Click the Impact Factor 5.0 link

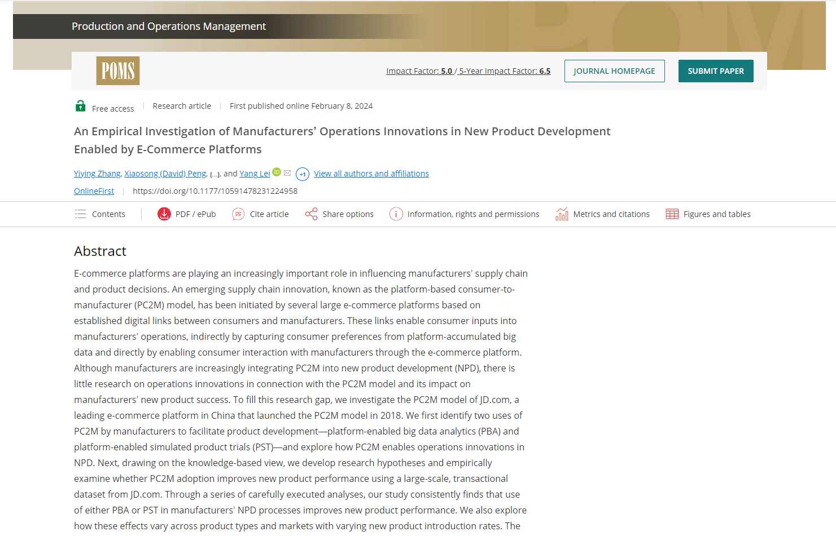(419, 71)
